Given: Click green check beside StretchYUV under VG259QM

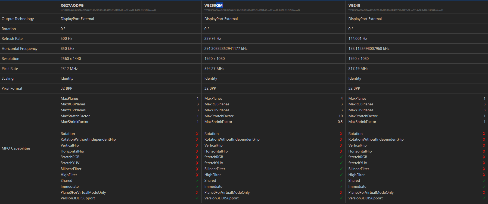Looking at the screenshot, I should click(341, 163).
